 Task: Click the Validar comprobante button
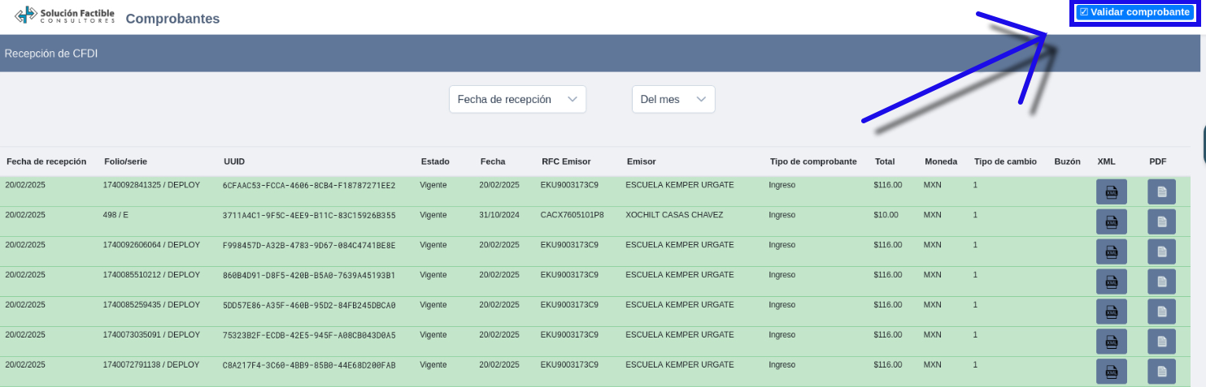[x=1134, y=13]
